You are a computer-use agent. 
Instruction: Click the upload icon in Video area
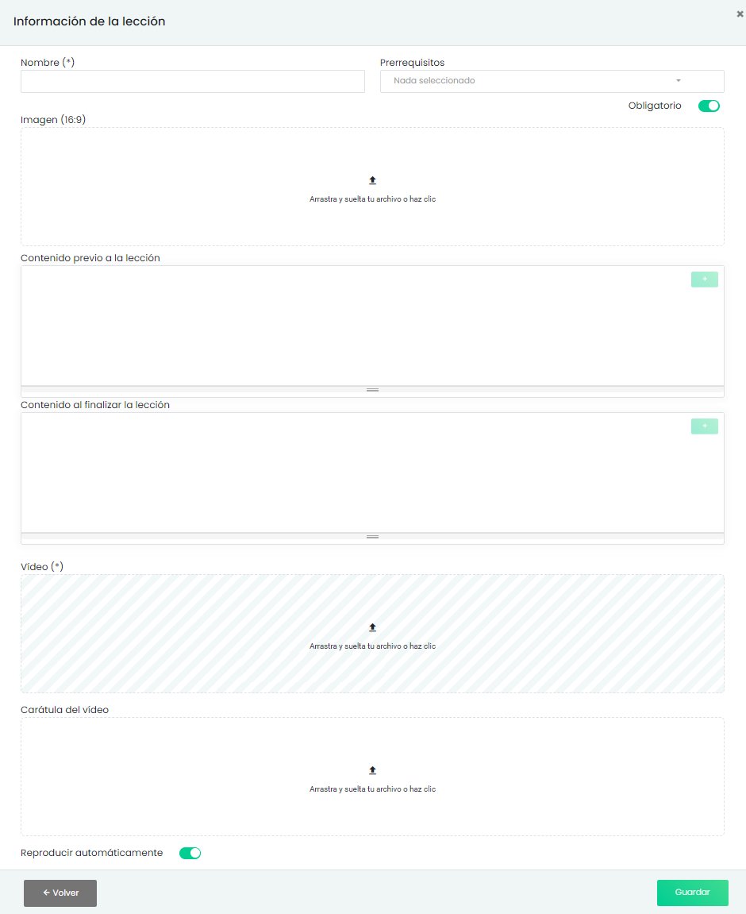pos(372,627)
